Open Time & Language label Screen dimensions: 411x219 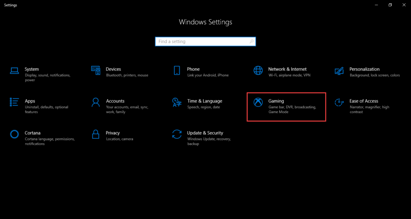pos(204,101)
